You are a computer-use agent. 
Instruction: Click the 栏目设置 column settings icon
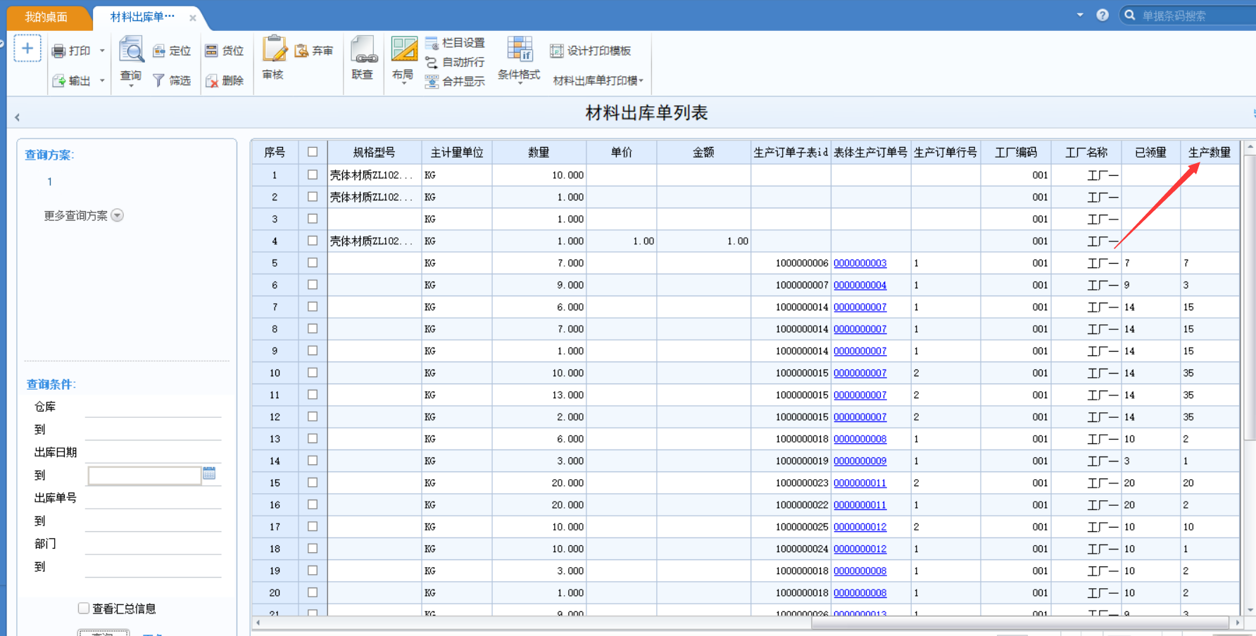[x=432, y=44]
